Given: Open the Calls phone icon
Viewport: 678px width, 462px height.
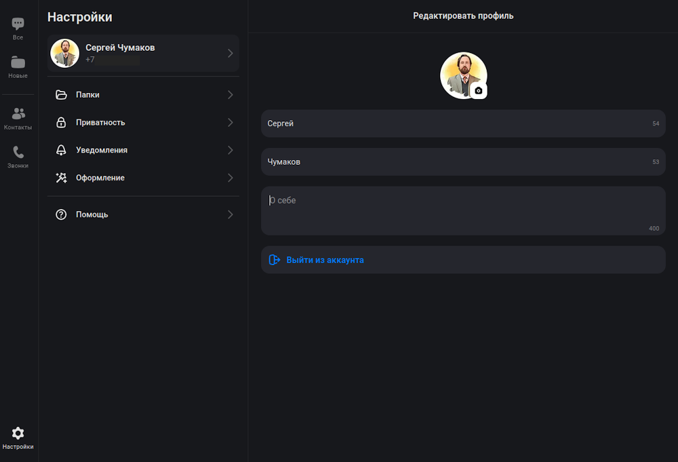Looking at the screenshot, I should pos(18,153).
